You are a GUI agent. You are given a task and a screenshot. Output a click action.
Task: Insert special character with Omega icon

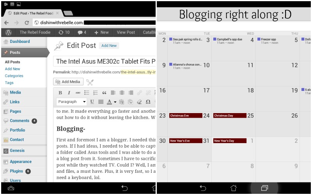tap(148, 102)
